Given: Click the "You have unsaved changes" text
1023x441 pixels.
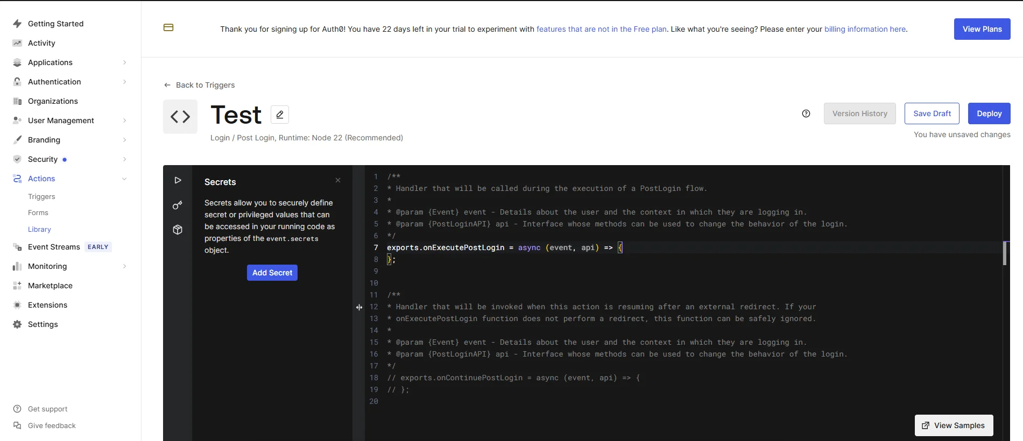Looking at the screenshot, I should [962, 134].
